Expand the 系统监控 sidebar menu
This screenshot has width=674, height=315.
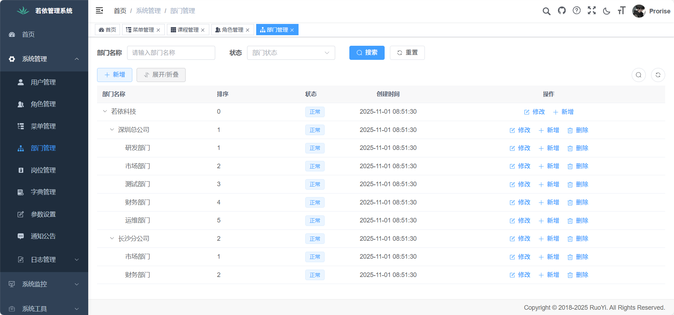pos(44,284)
